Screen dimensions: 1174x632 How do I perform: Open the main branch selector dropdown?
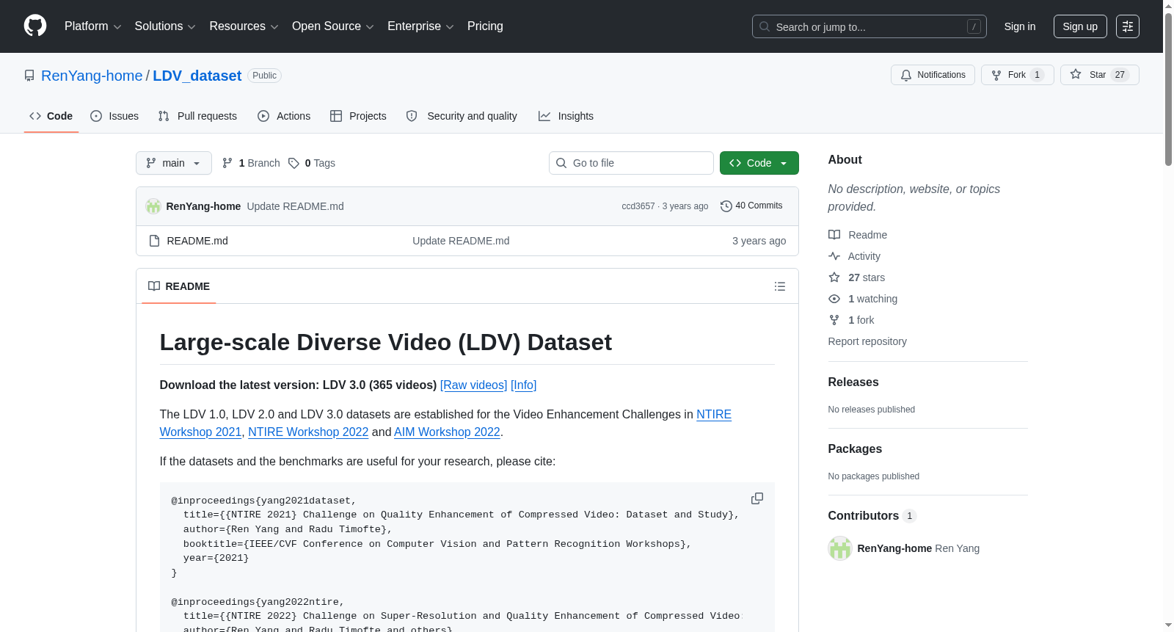click(174, 163)
